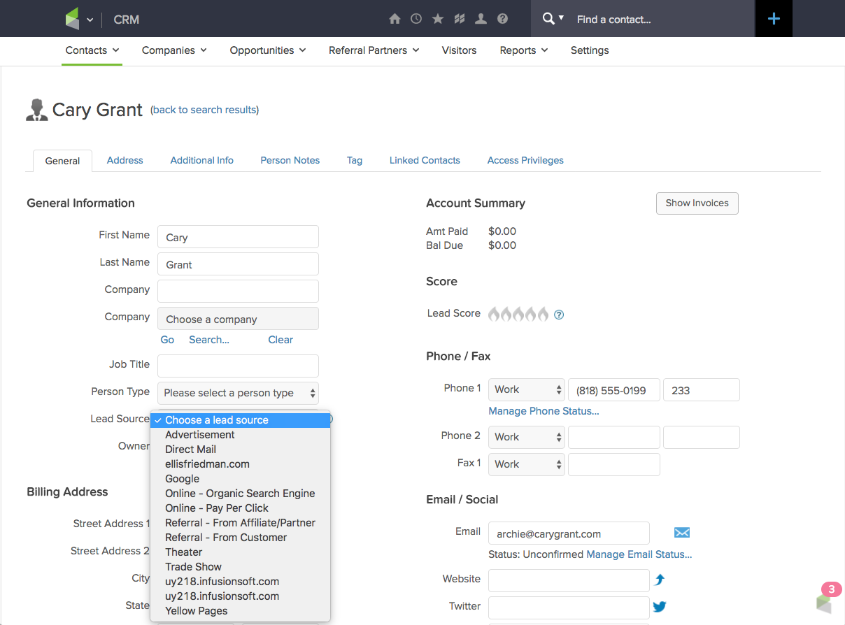Open recent items via the clock icon
This screenshot has width=845, height=625.
416,19
